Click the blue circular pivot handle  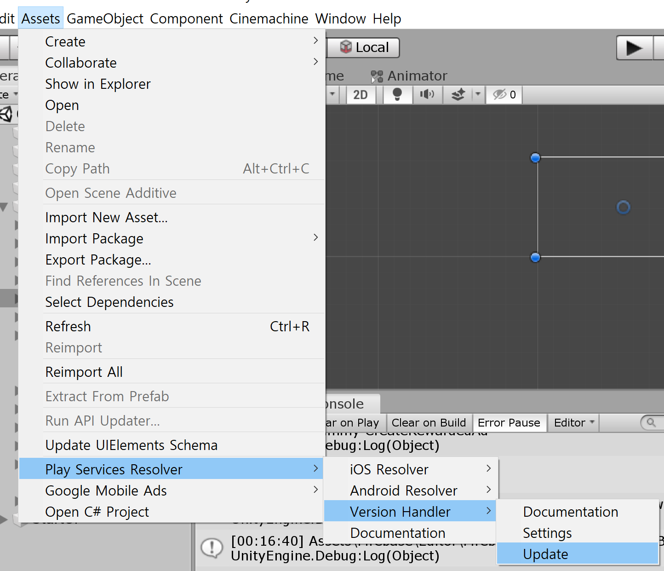tap(623, 207)
